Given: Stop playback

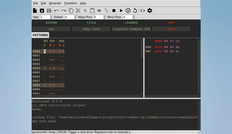Looking at the screenshot, I should point(114,11).
